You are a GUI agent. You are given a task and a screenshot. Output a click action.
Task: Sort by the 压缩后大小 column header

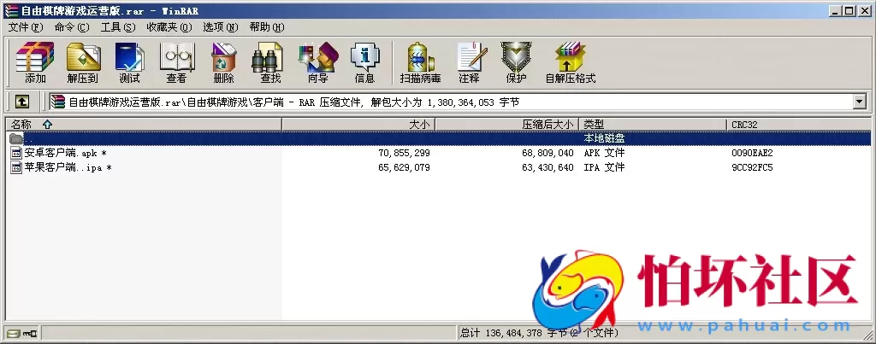[x=506, y=125]
